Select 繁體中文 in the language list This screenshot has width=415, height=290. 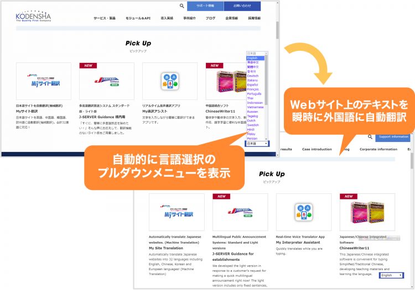(255, 67)
